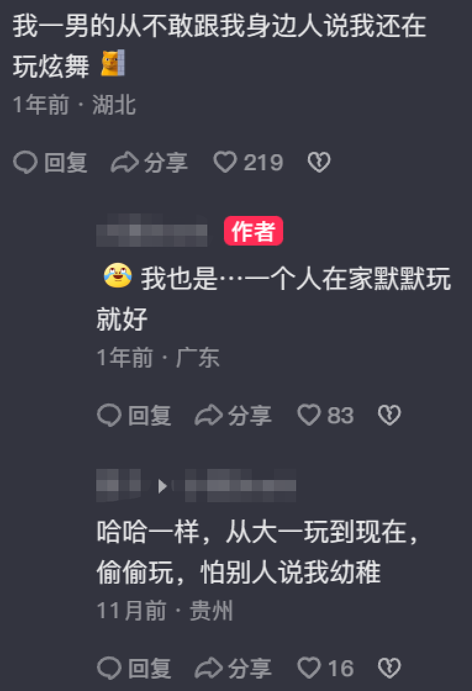472x691 pixels.
Task: Tap broken heart beside 16 likes
Action: click(x=389, y=668)
